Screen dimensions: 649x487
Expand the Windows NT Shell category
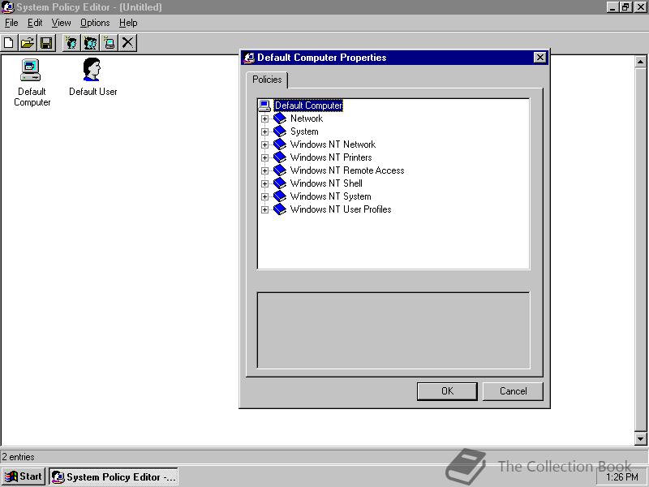[x=264, y=183]
